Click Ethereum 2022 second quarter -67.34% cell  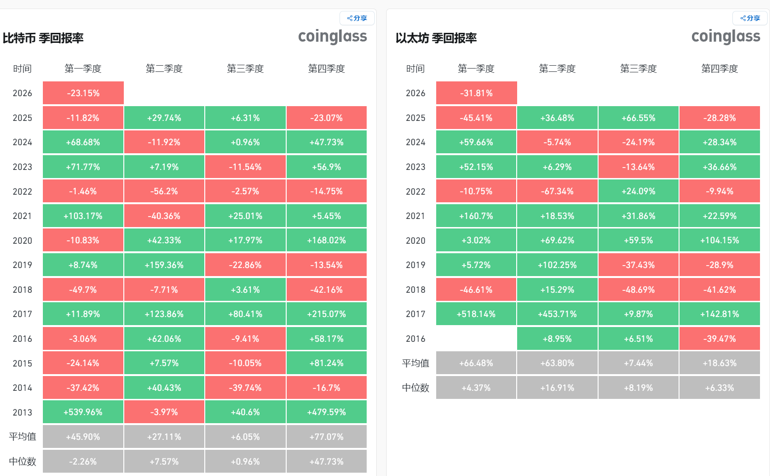pyautogui.click(x=557, y=191)
